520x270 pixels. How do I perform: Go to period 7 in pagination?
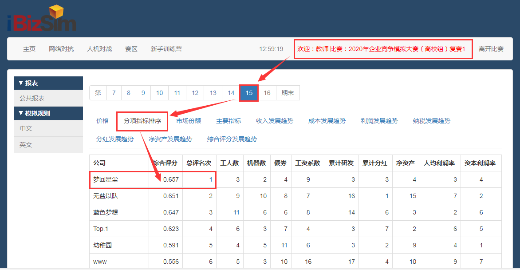click(x=114, y=93)
